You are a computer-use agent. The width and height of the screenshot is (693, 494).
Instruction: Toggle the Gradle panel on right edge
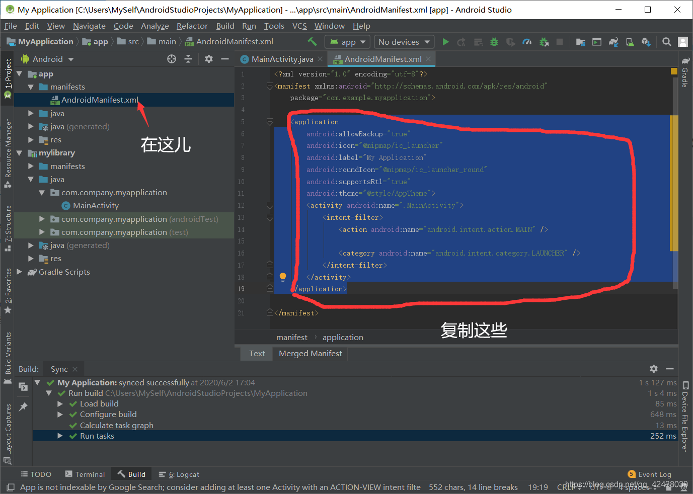pos(685,72)
